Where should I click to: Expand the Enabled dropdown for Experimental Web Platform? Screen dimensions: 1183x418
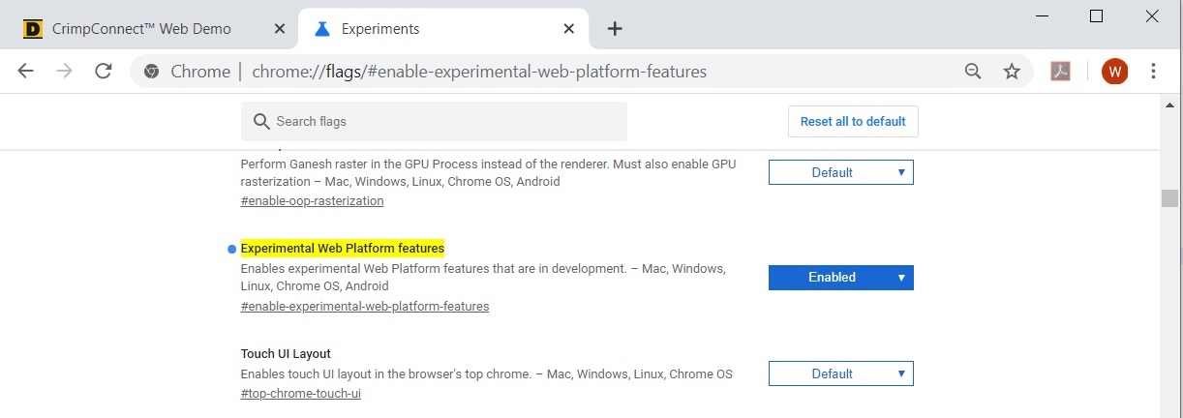pyautogui.click(x=840, y=278)
